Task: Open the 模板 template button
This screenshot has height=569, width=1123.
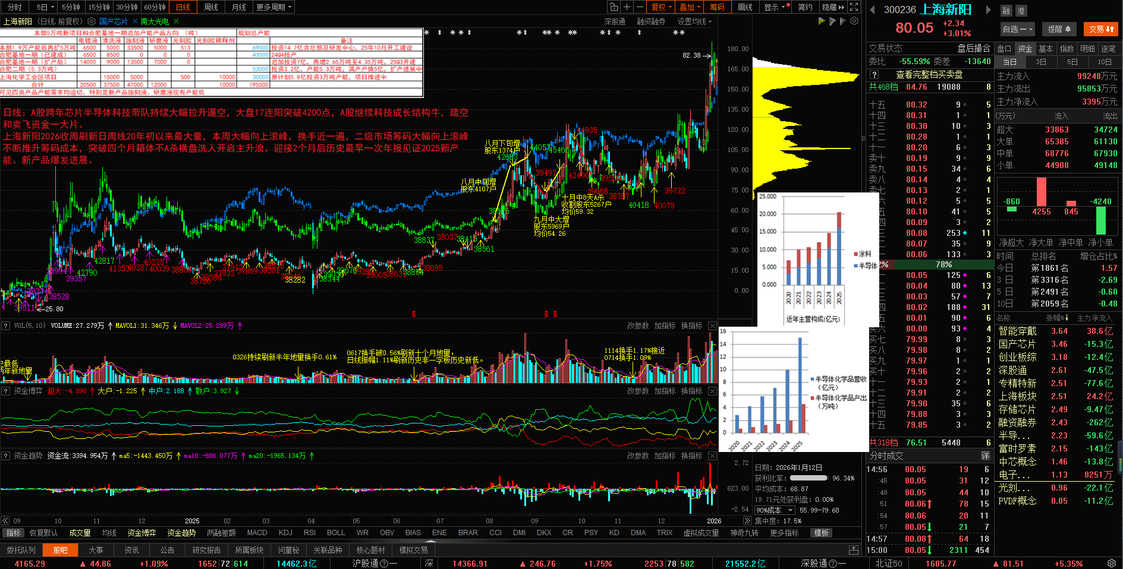Action: (822, 533)
